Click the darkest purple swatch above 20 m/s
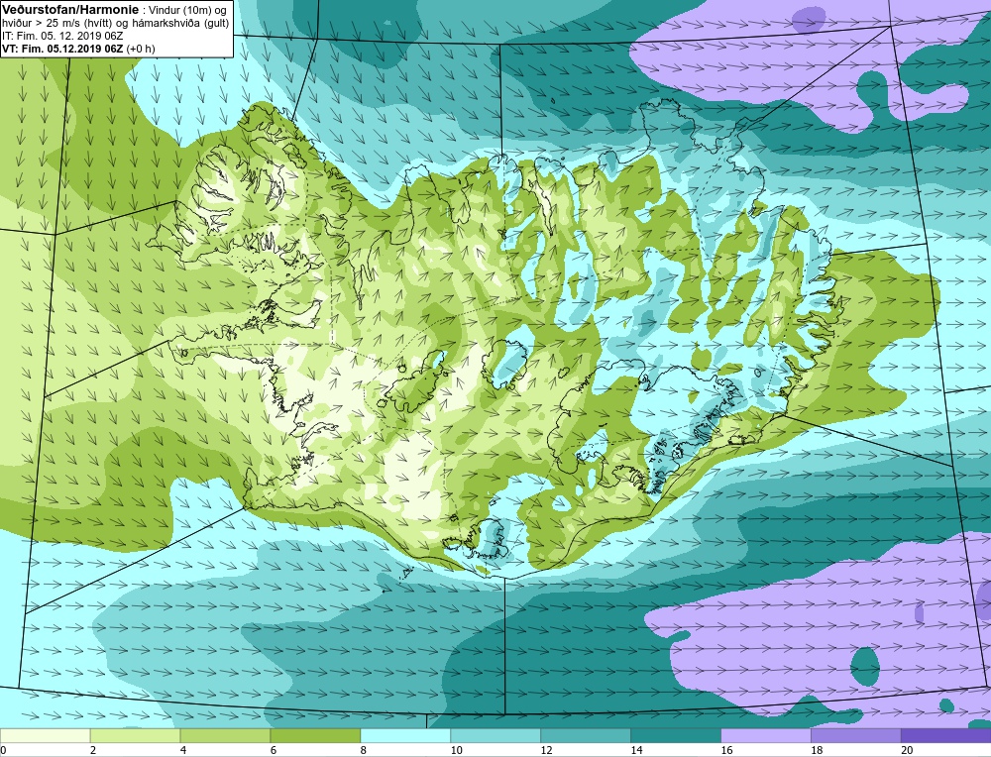Screen dimensions: 991x757 [x=946, y=735]
